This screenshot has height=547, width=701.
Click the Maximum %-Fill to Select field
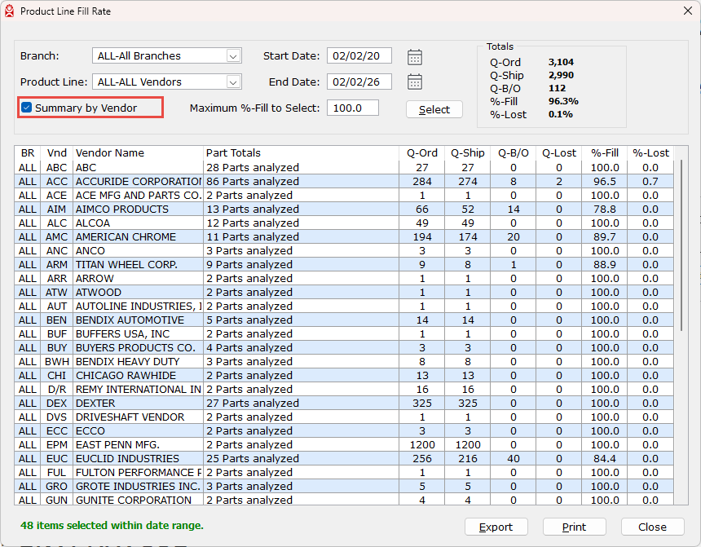352,108
